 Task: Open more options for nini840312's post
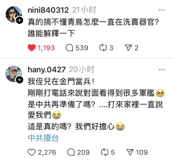pyautogui.click(x=162, y=10)
